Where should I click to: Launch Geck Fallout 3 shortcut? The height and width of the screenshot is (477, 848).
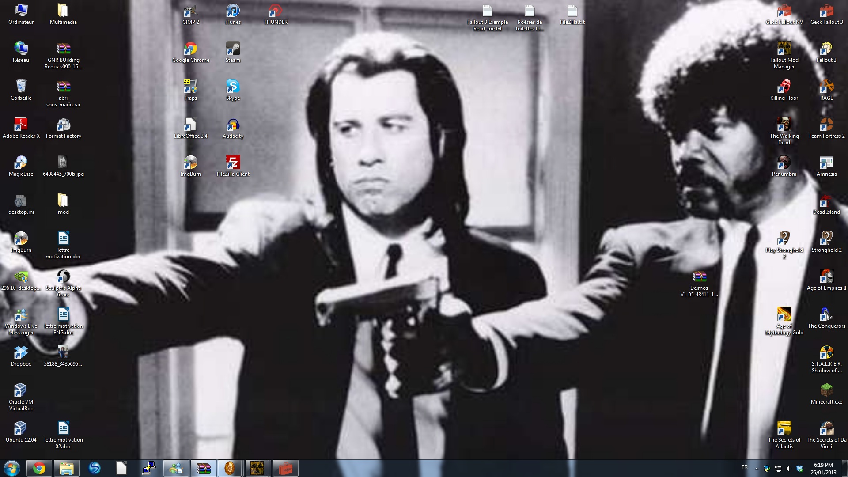pyautogui.click(x=826, y=14)
